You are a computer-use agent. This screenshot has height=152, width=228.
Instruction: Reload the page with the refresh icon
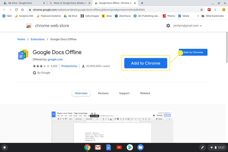16,10
